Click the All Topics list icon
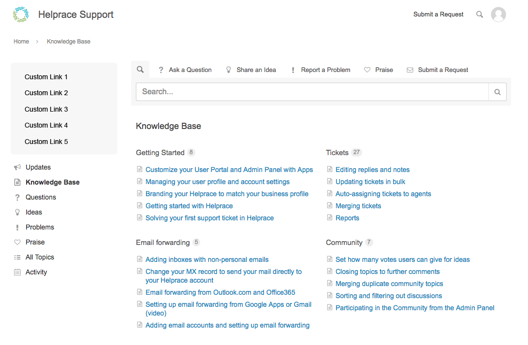 pos(17,257)
